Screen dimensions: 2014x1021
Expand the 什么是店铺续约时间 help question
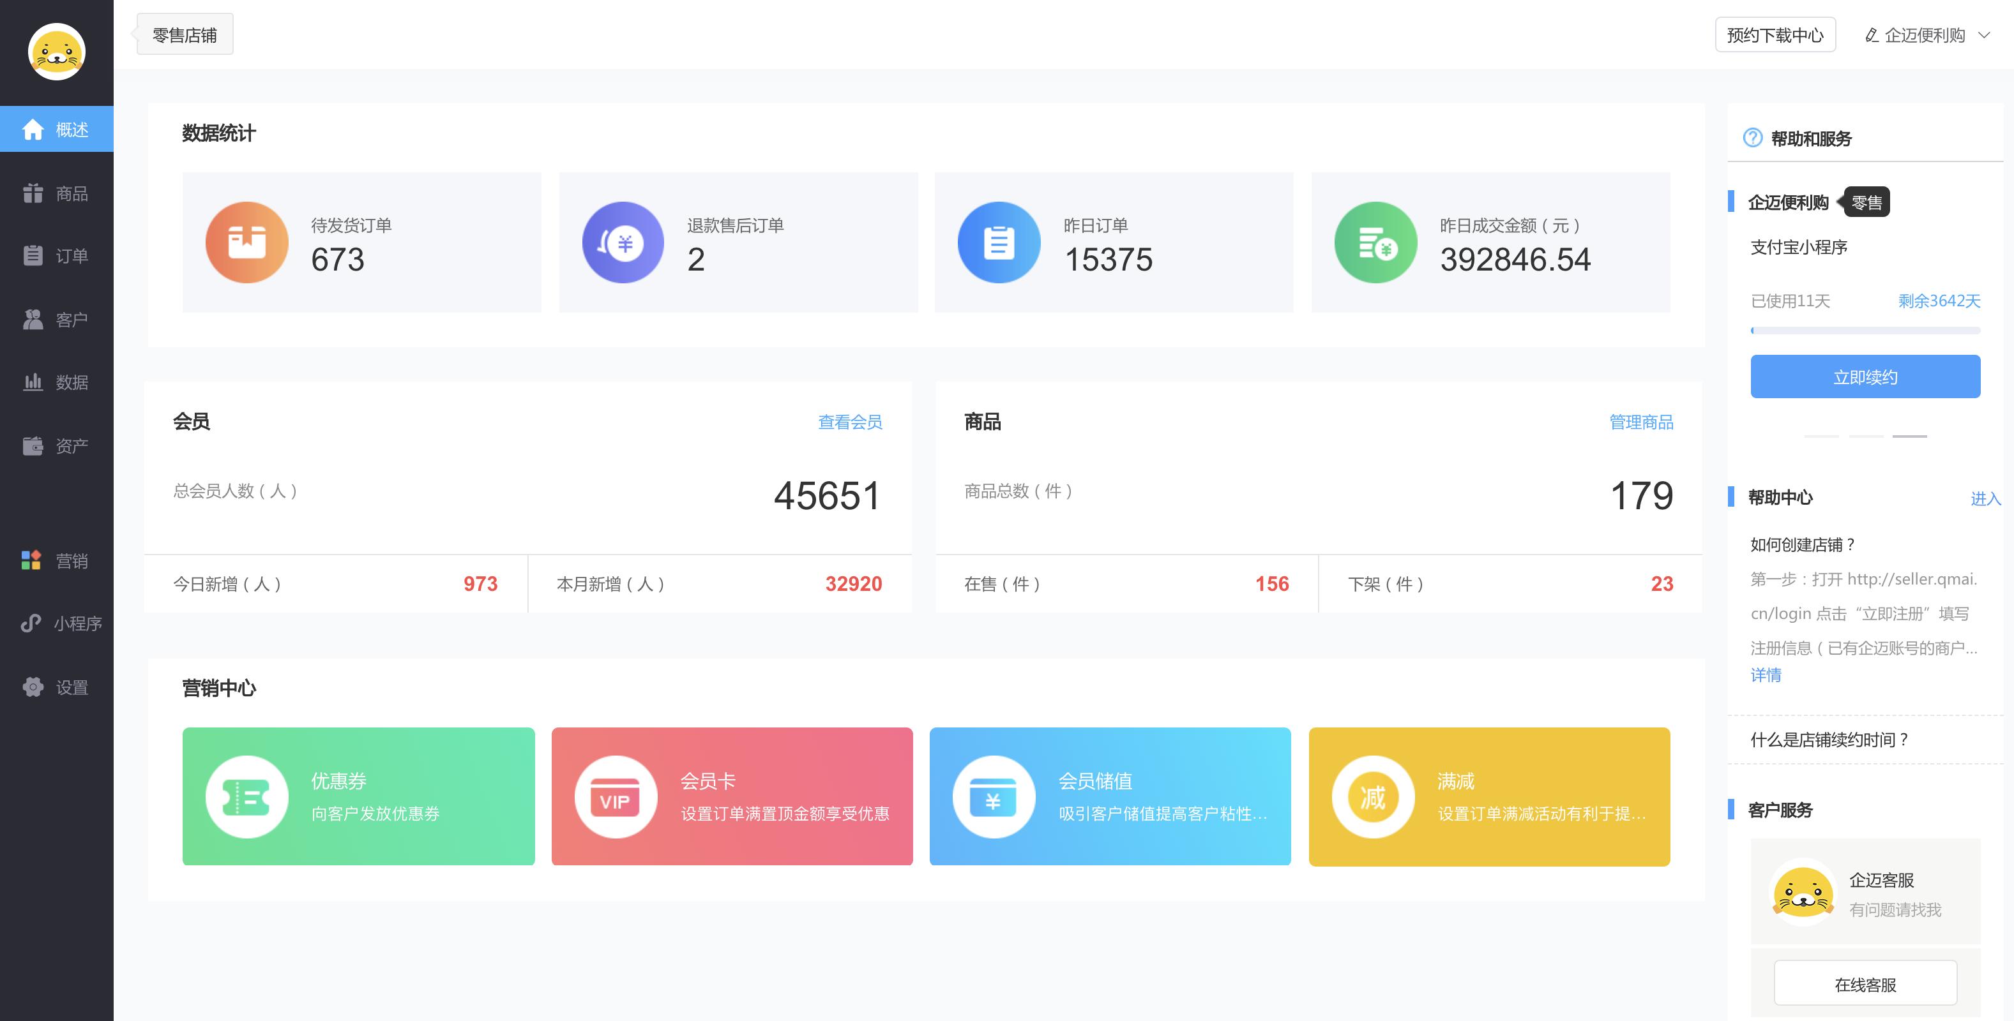[x=1829, y=740]
